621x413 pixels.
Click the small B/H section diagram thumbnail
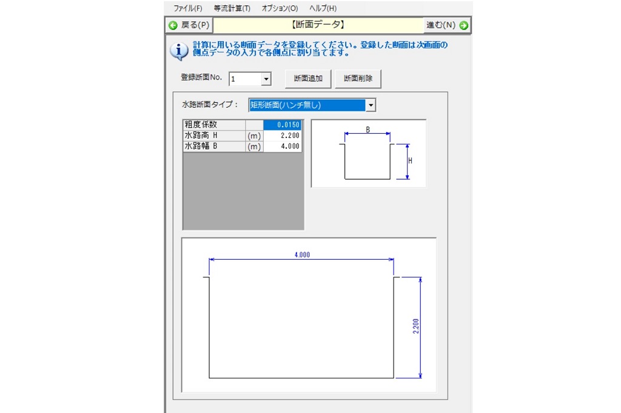coord(369,153)
